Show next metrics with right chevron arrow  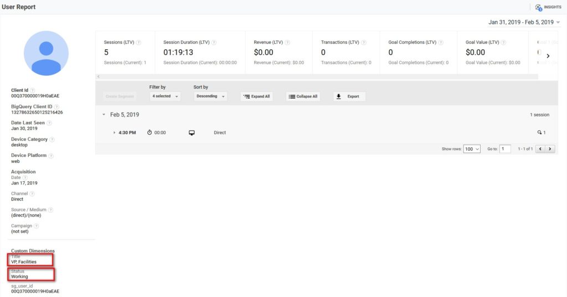click(x=548, y=56)
